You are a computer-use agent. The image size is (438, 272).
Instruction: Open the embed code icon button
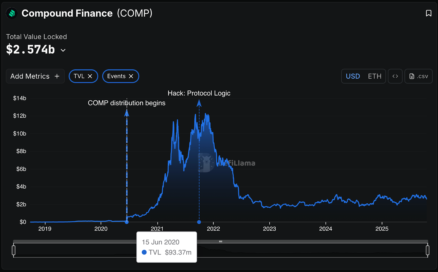395,76
